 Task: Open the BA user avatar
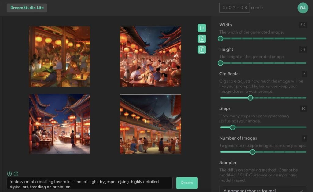[303, 8]
